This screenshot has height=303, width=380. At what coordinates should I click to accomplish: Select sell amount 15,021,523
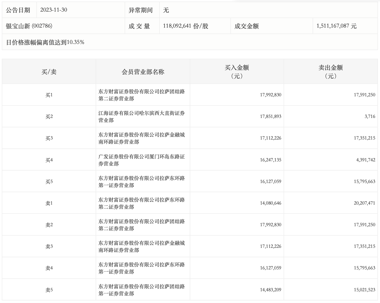(364, 290)
